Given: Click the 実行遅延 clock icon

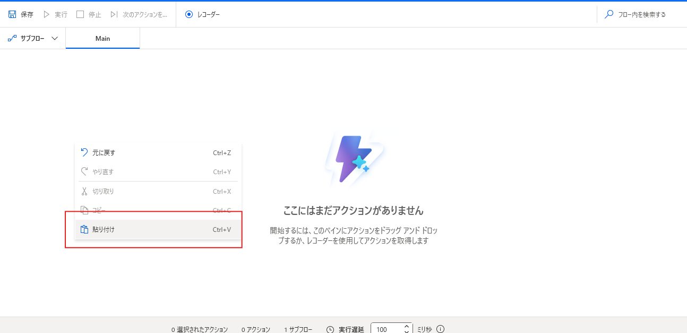Looking at the screenshot, I should pyautogui.click(x=330, y=329).
